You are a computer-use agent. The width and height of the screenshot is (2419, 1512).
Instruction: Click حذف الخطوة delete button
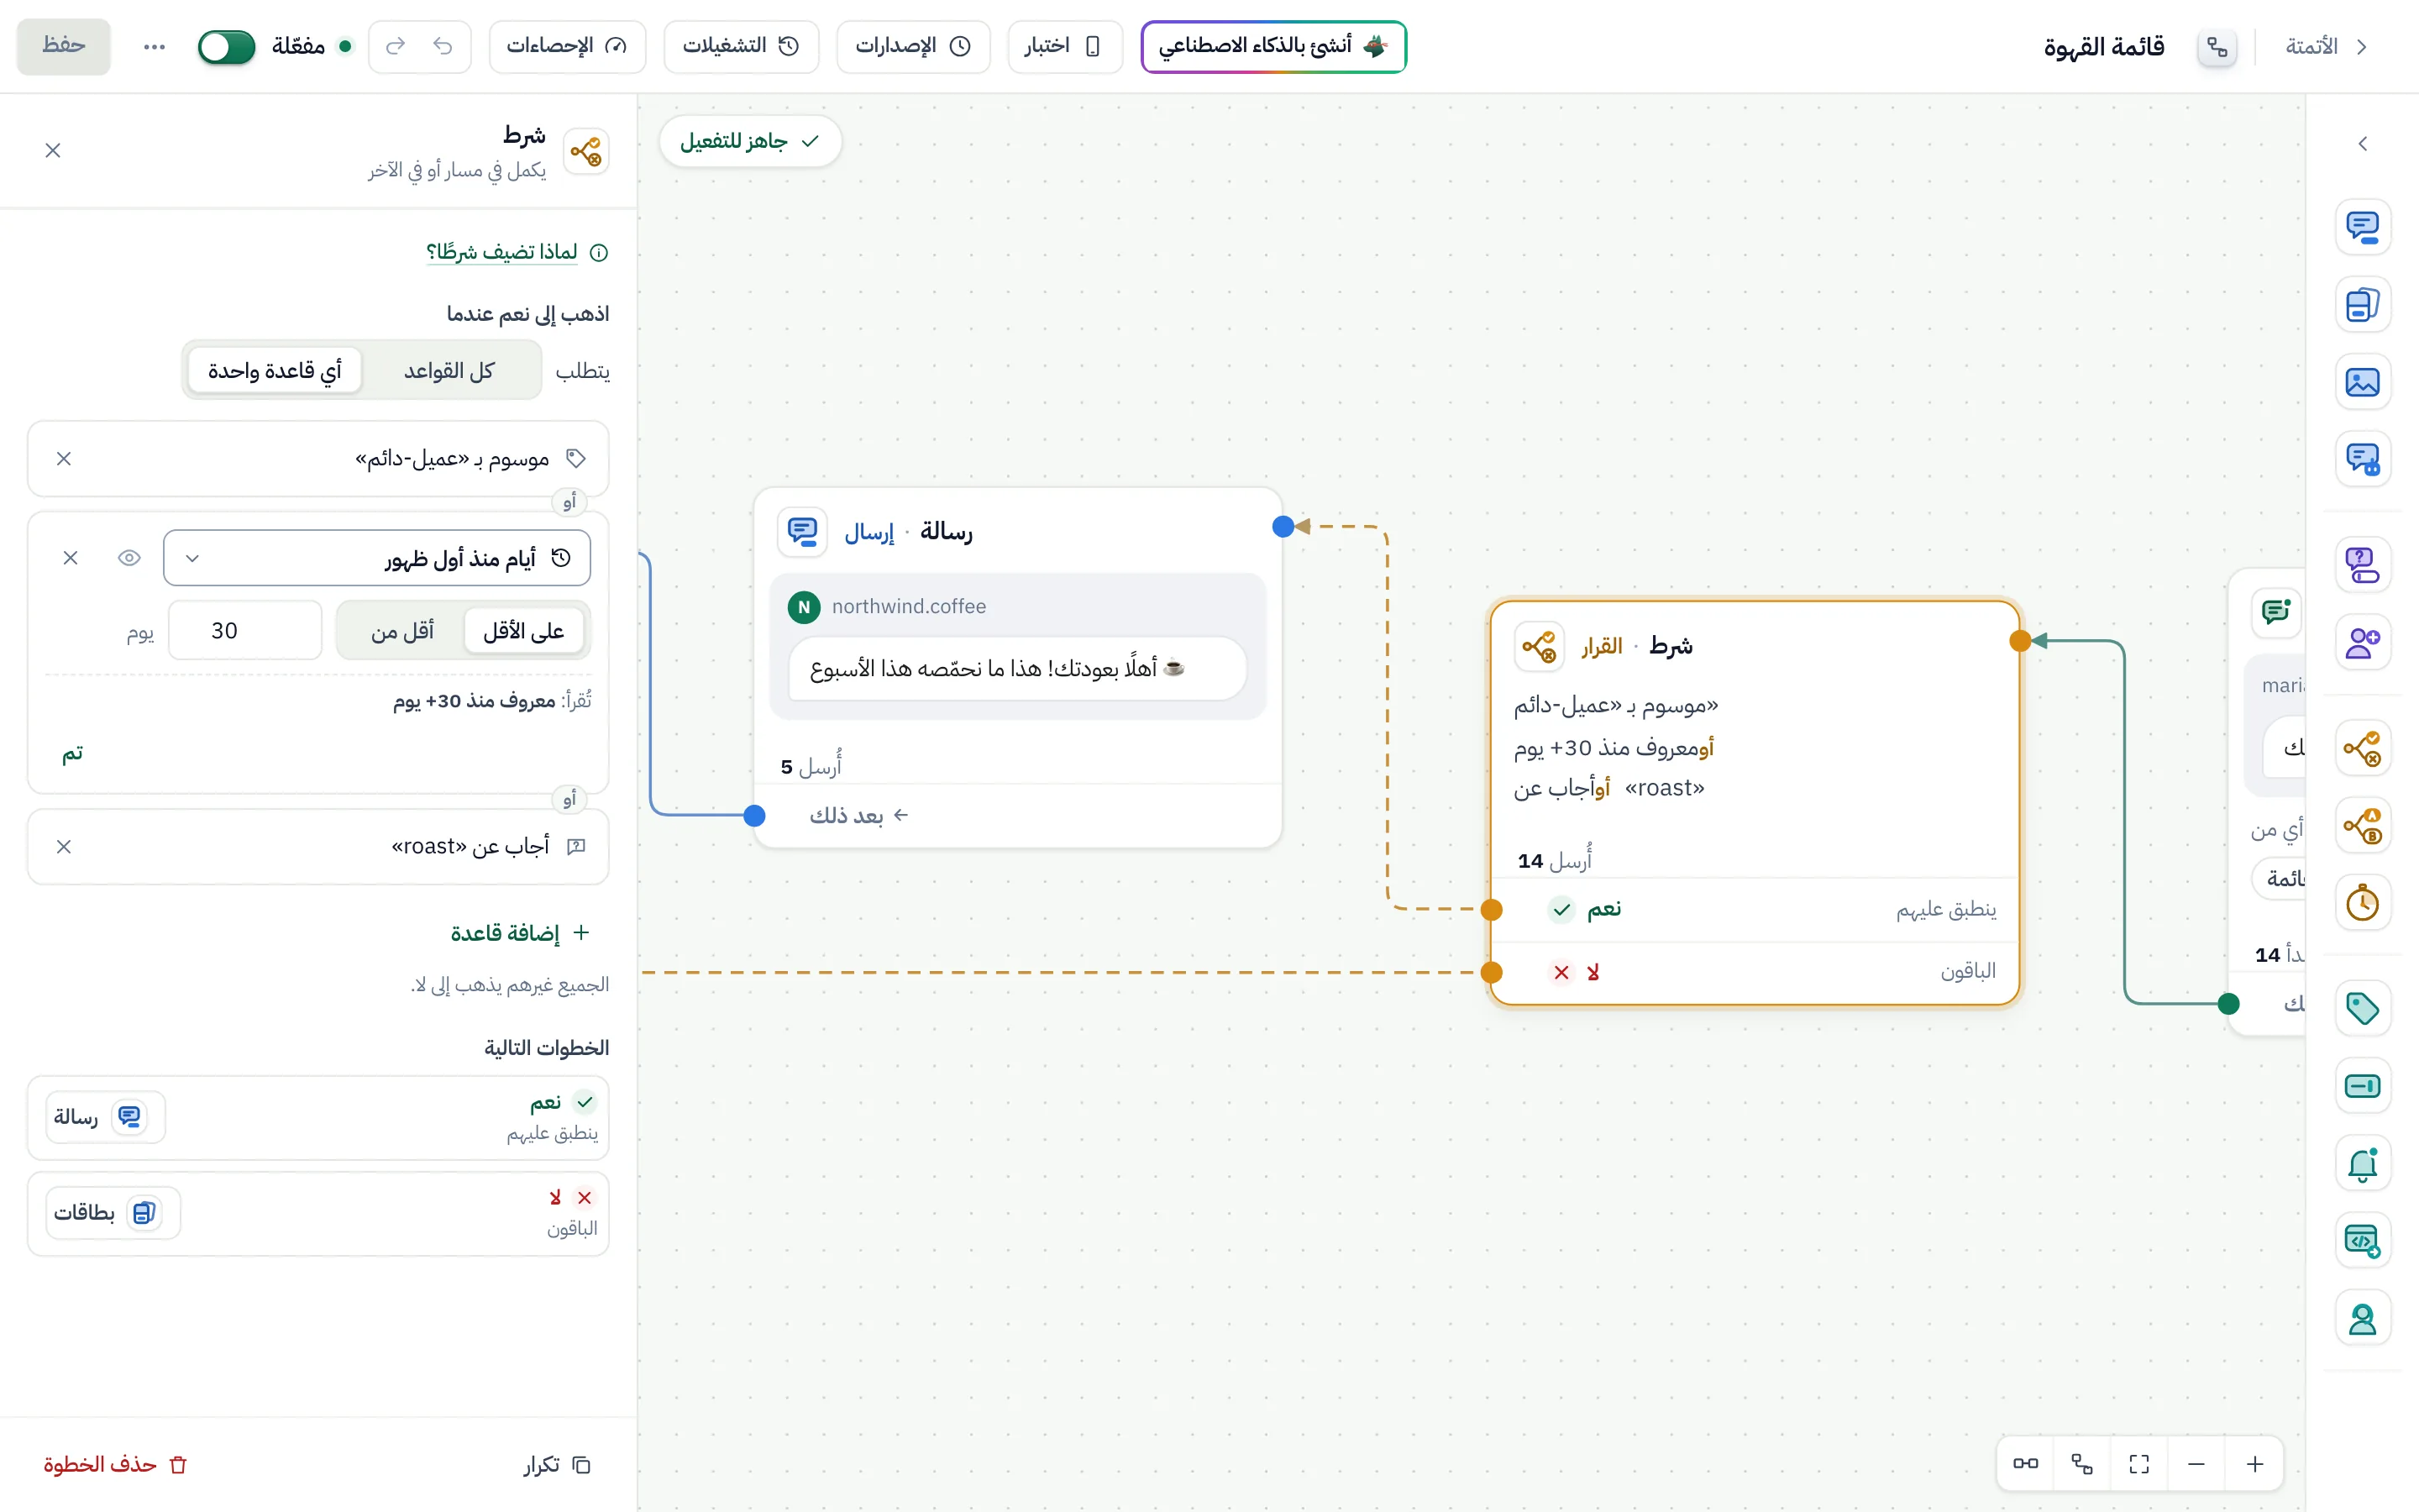click(x=116, y=1464)
